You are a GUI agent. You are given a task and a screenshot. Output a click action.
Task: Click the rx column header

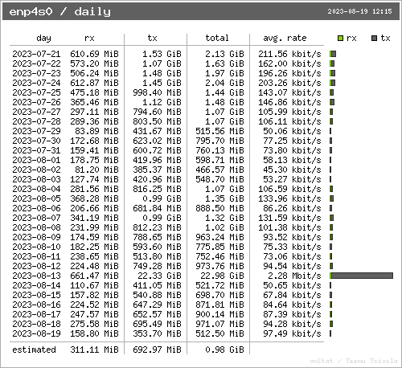click(x=89, y=39)
